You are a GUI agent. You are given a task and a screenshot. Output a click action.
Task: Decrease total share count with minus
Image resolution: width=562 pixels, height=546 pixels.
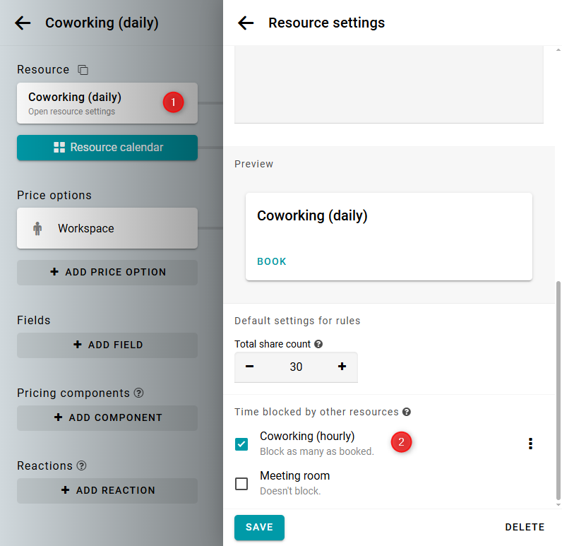pos(250,367)
